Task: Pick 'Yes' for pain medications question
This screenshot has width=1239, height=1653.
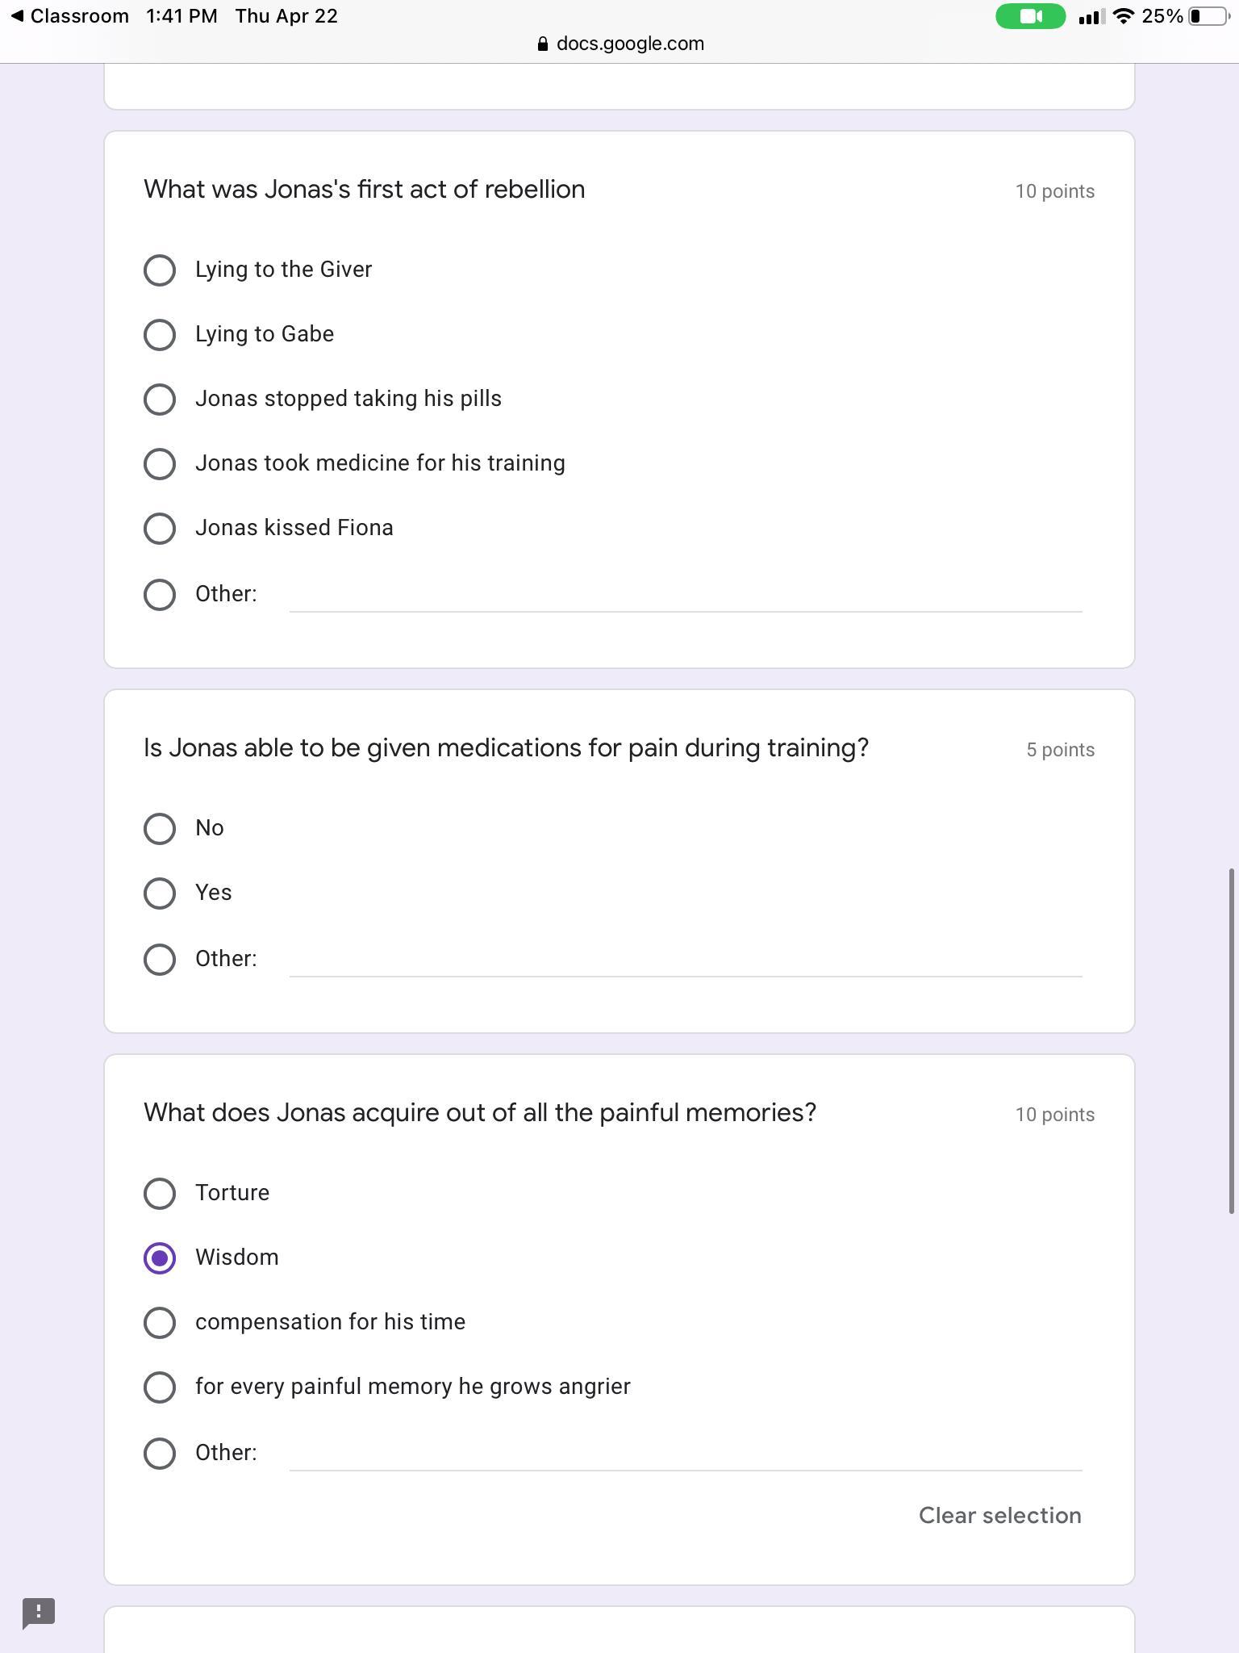Action: coord(160,893)
